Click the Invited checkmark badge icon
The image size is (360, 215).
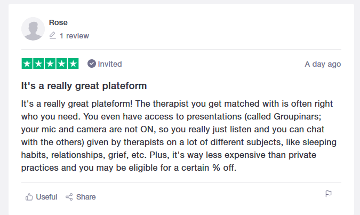(x=92, y=64)
